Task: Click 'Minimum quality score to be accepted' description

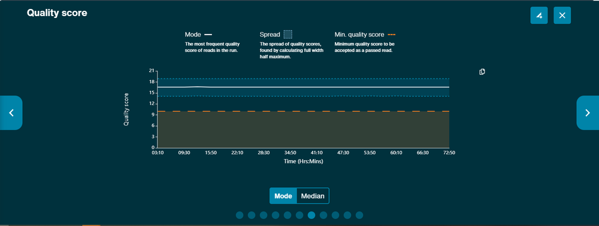Action: tap(364, 47)
